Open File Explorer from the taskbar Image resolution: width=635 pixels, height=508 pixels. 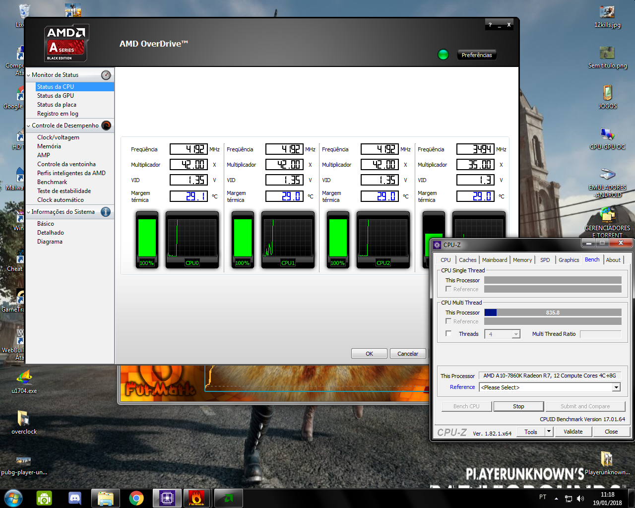click(x=106, y=498)
